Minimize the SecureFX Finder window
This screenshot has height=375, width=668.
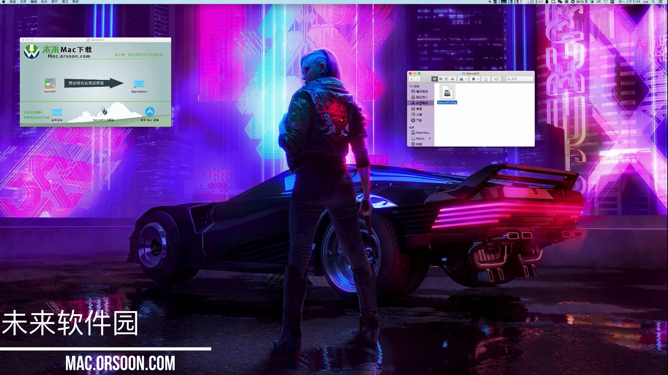click(415, 73)
